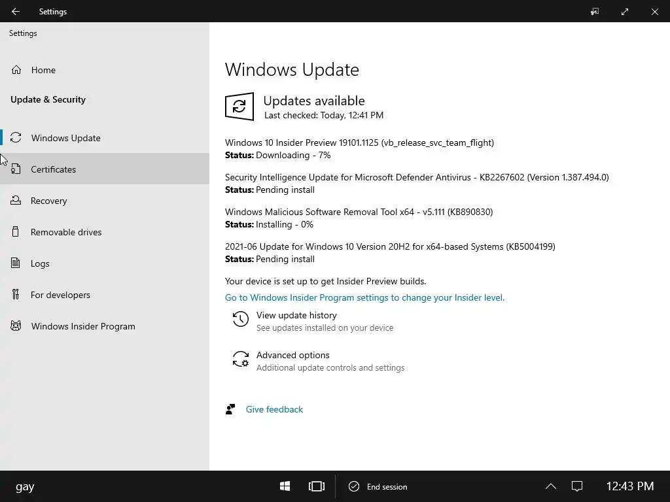
Task: Click the user name label in the taskbar
Action: coord(25,487)
